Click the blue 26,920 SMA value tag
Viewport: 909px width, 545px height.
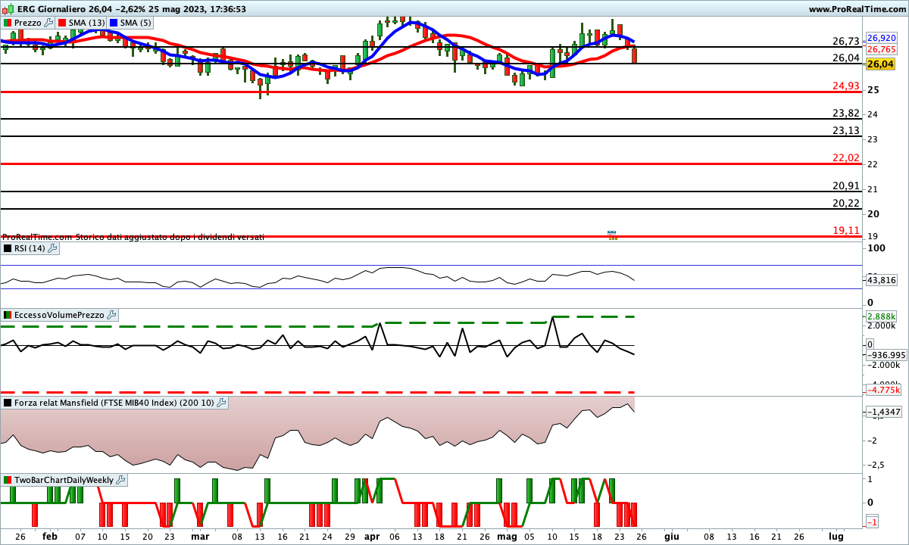(x=881, y=38)
